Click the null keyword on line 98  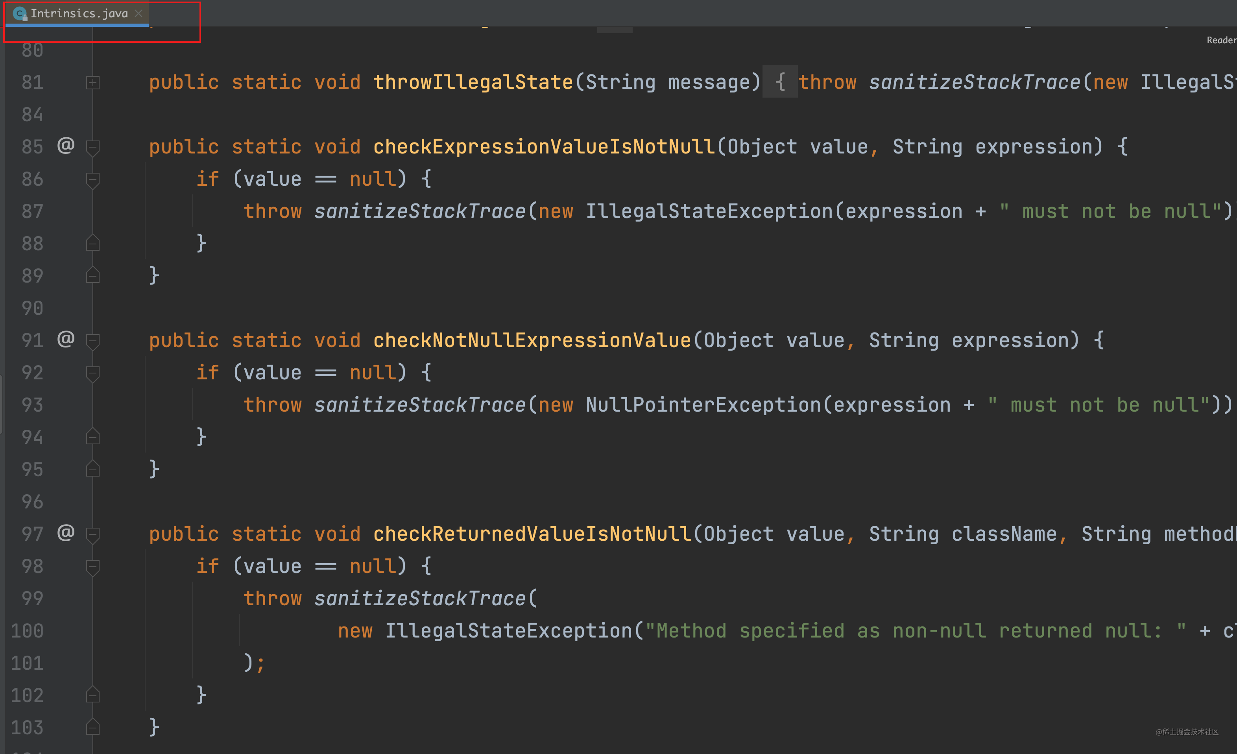pos(373,567)
